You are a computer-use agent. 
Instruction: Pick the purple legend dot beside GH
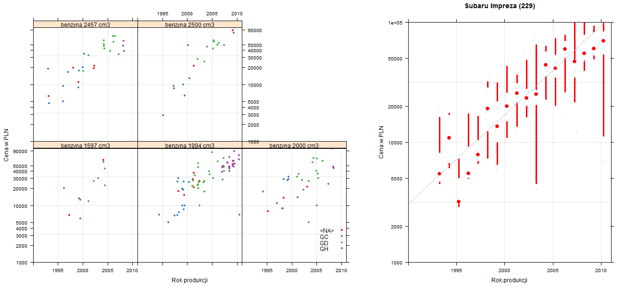click(x=341, y=248)
